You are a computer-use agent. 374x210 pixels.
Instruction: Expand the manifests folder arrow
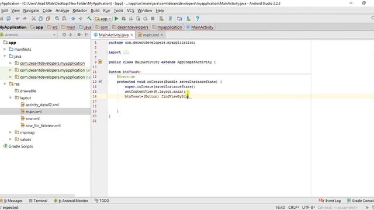click(5, 49)
